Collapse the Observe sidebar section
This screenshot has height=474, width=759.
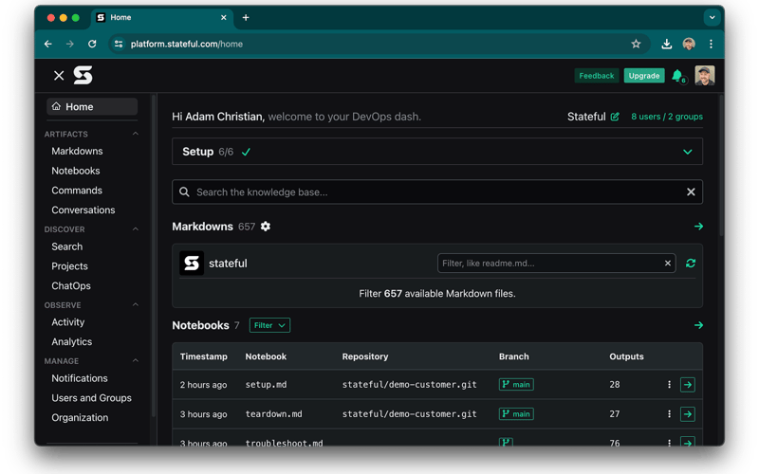point(136,304)
